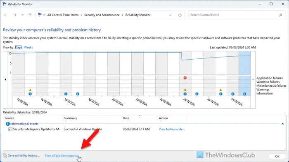The width and height of the screenshot is (289, 162).
Task: Select the information icon on 17/02/2024
Action: (x=78, y=94)
